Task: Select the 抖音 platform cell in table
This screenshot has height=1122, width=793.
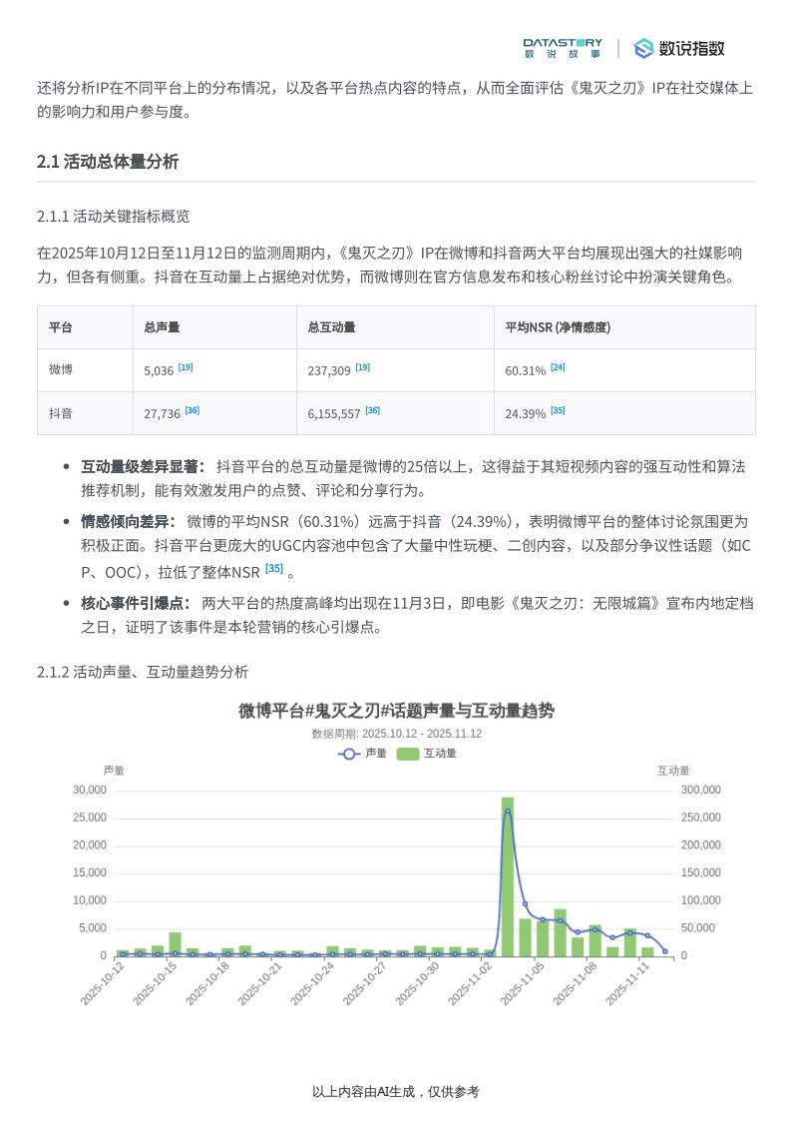Action: [x=61, y=413]
